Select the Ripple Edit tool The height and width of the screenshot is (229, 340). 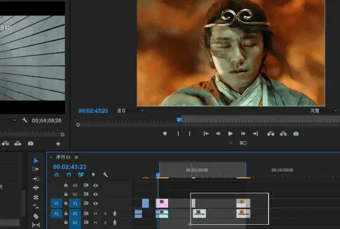tap(36, 178)
